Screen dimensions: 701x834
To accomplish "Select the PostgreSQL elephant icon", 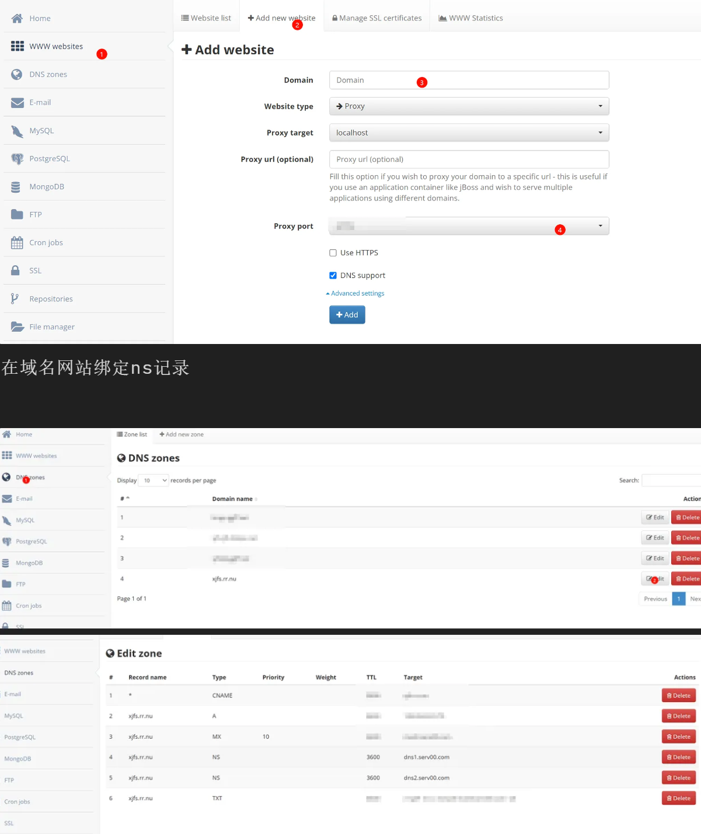I will pos(17,159).
